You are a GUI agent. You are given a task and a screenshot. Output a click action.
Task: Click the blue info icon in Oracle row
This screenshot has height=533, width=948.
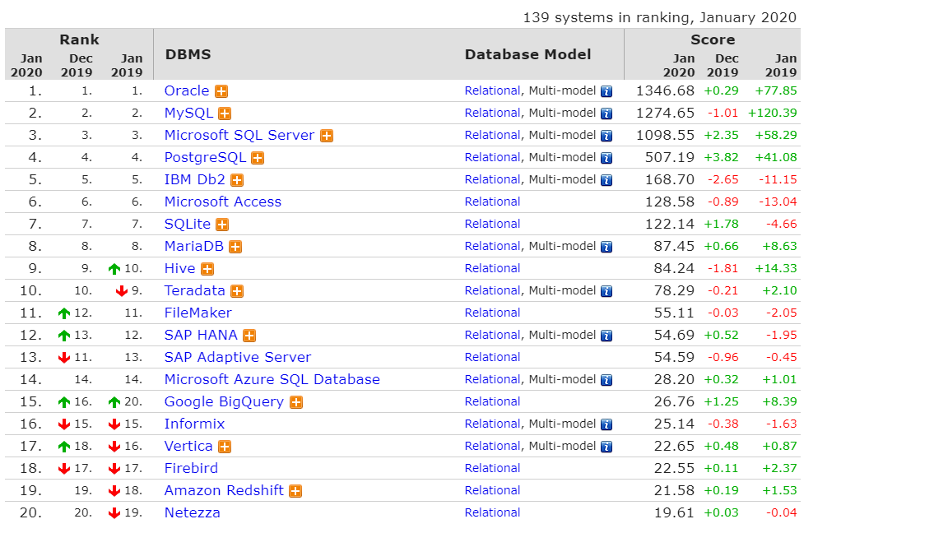pos(606,91)
